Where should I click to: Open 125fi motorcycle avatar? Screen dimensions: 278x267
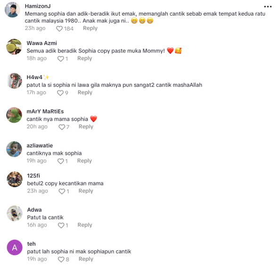click(15, 179)
